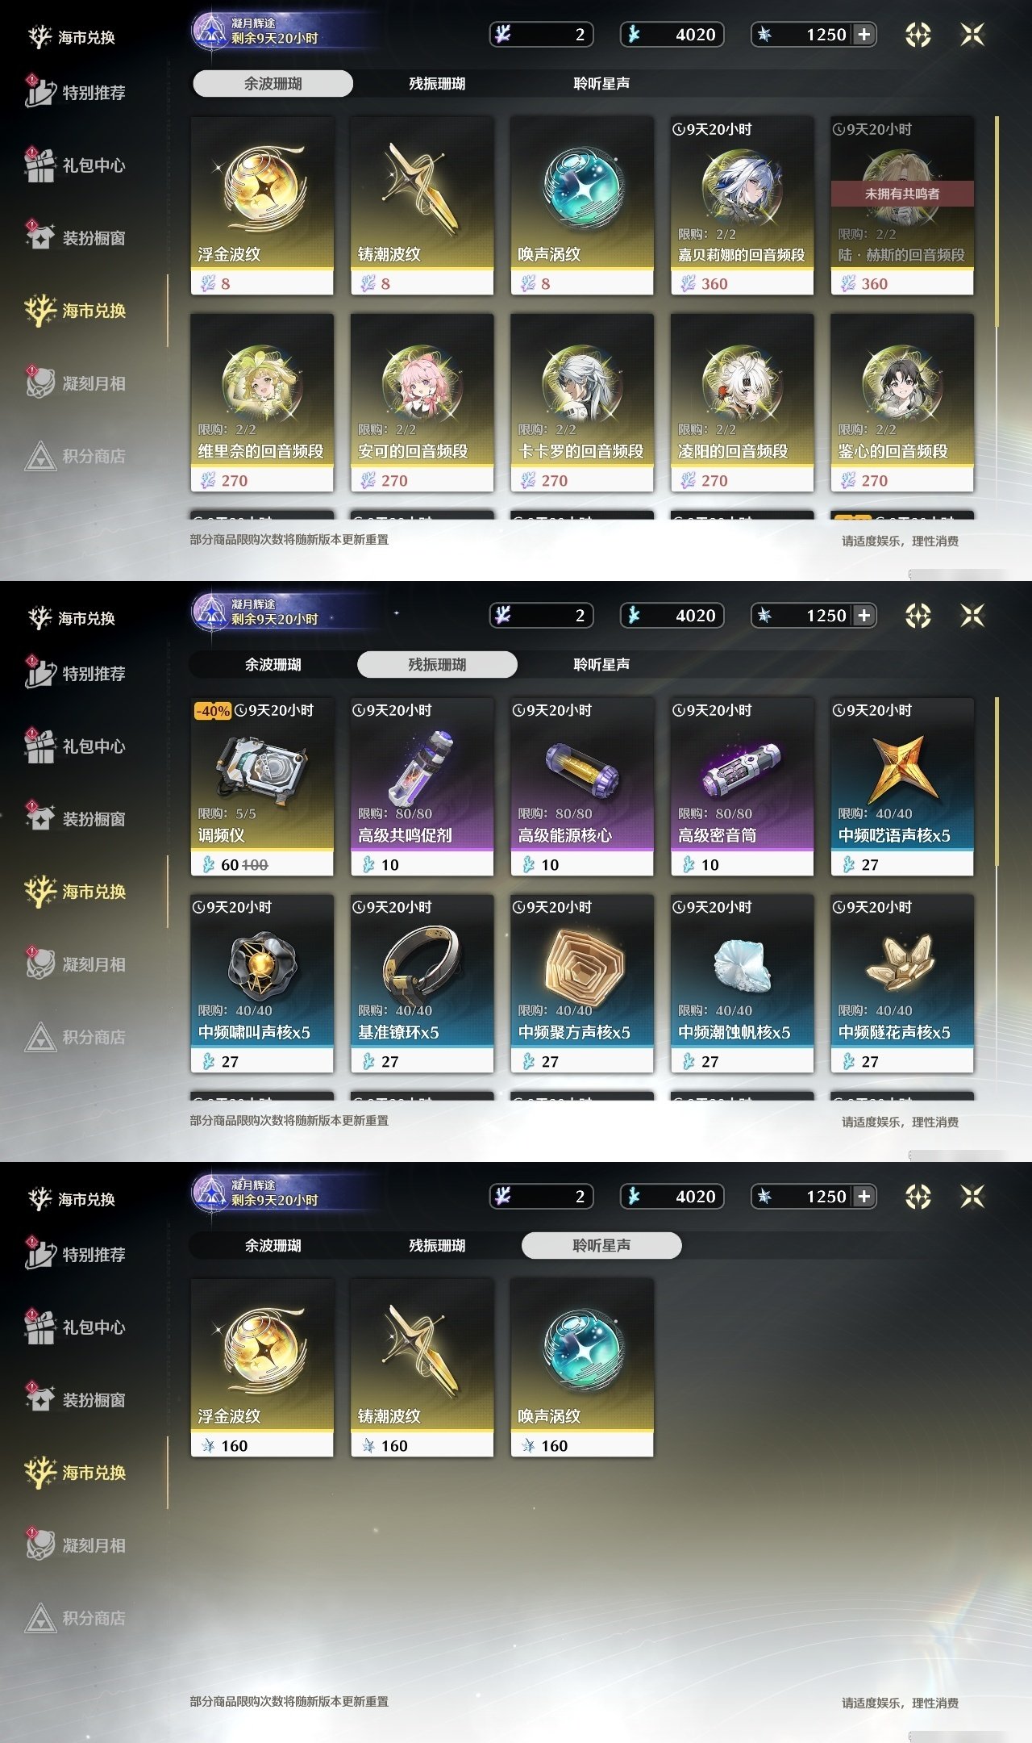
Task: Select 安可的回音频段 character card
Action: pyautogui.click(x=422, y=403)
